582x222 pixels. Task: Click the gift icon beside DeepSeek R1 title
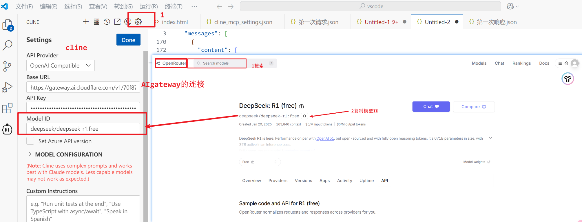point(302,106)
